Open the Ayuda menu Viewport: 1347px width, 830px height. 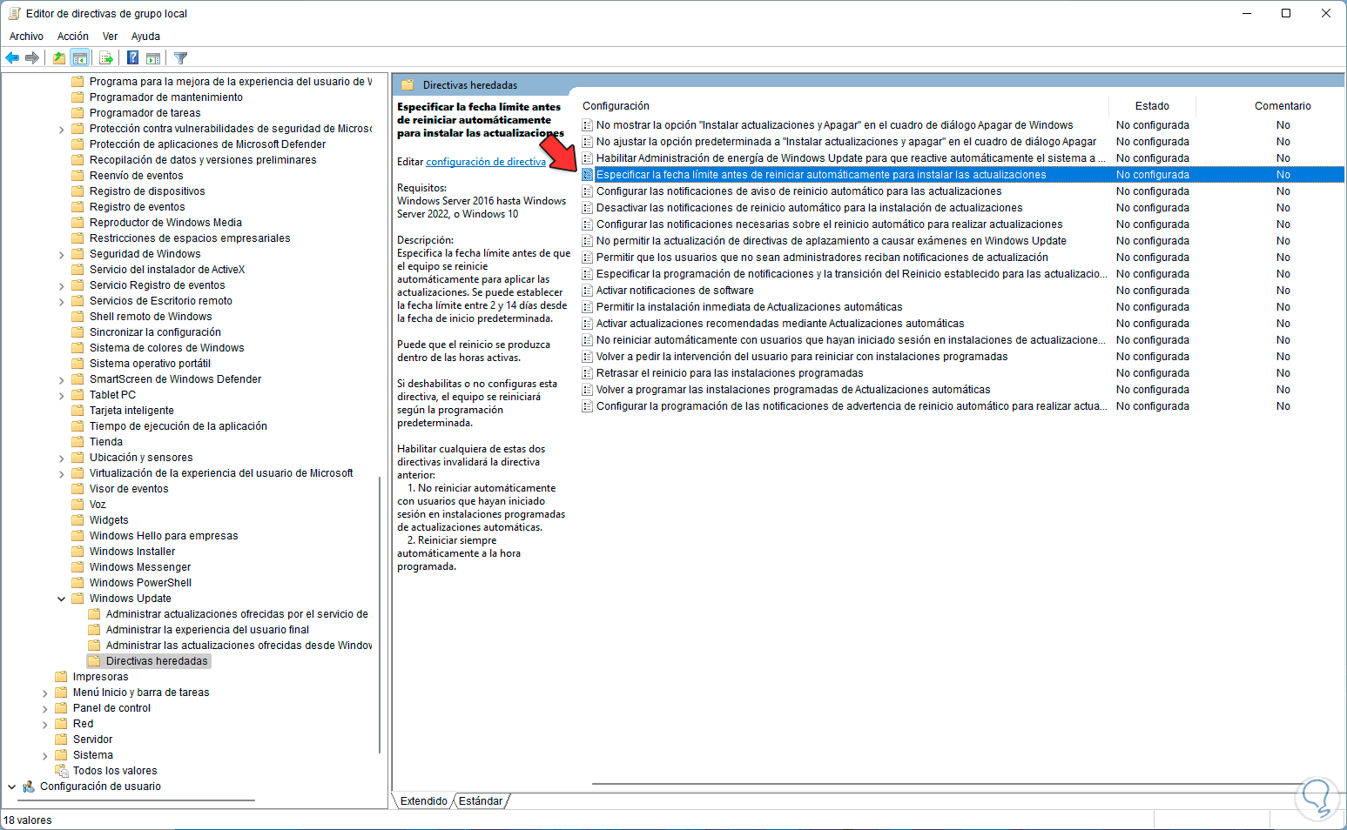145,37
